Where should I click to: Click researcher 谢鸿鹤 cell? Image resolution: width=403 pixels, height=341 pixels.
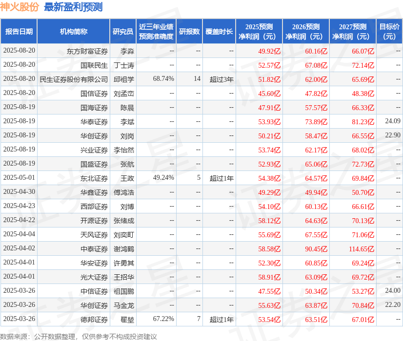[124, 249]
